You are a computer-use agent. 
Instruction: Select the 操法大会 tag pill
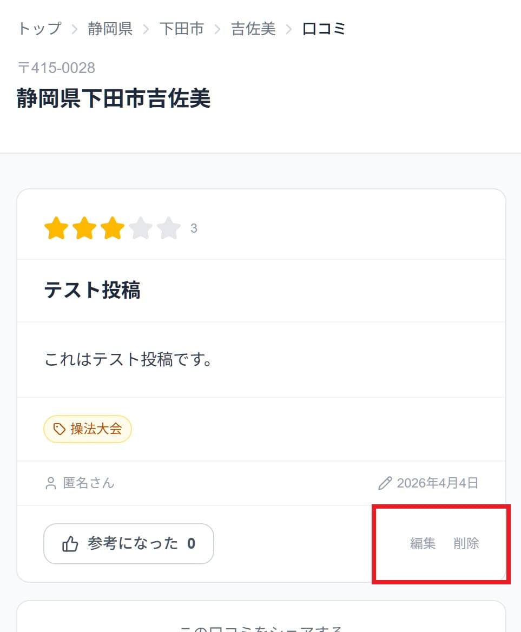tap(88, 429)
